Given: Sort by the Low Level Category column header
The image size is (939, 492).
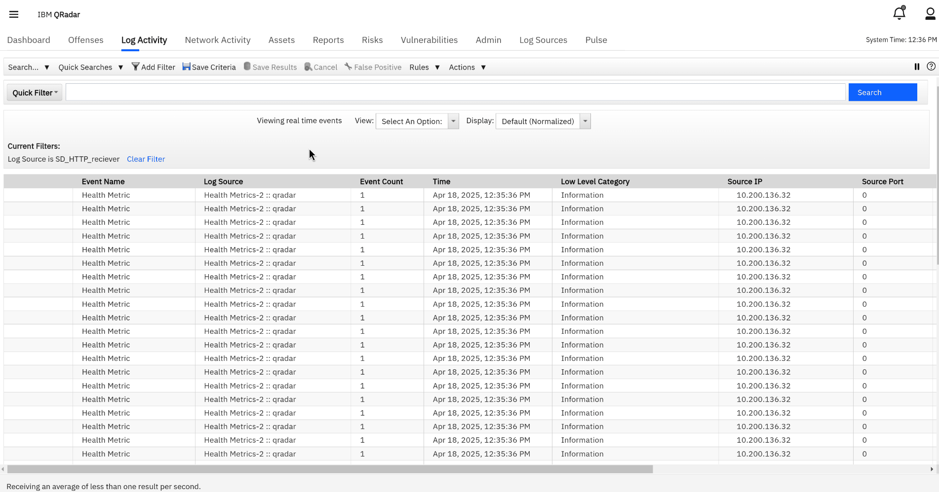Looking at the screenshot, I should click(x=595, y=181).
